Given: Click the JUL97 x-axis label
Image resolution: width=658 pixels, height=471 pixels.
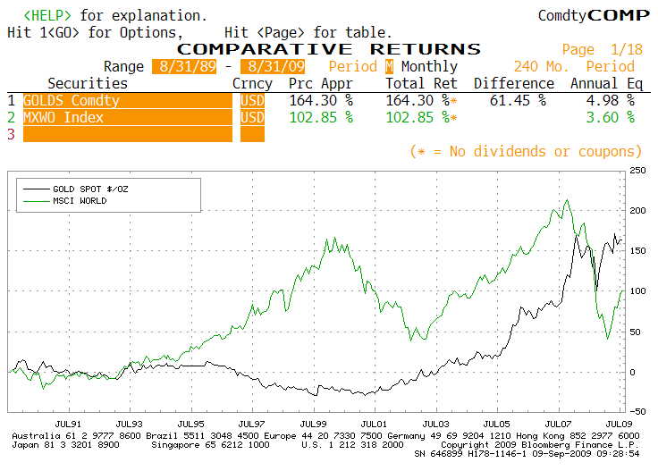Looking at the screenshot, I should pyautogui.click(x=252, y=424).
